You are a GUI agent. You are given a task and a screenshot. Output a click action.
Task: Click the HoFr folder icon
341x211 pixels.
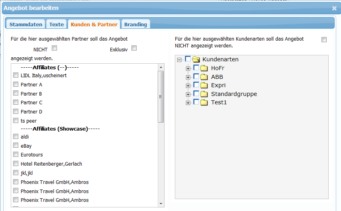pos(204,68)
